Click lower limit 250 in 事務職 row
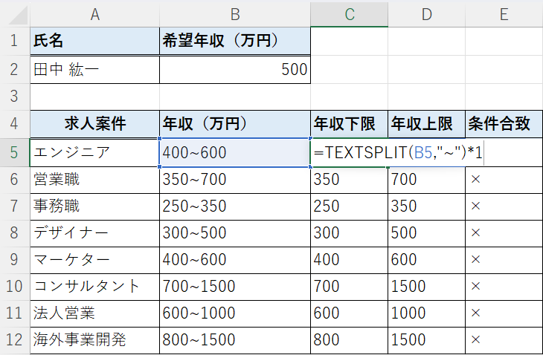543x355 pixels. pos(350,206)
